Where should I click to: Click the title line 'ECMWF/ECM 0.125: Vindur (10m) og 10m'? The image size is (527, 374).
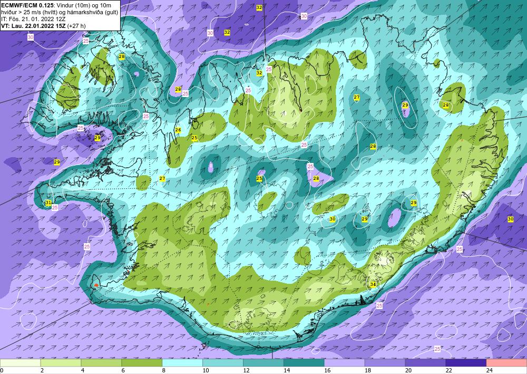coord(56,6)
